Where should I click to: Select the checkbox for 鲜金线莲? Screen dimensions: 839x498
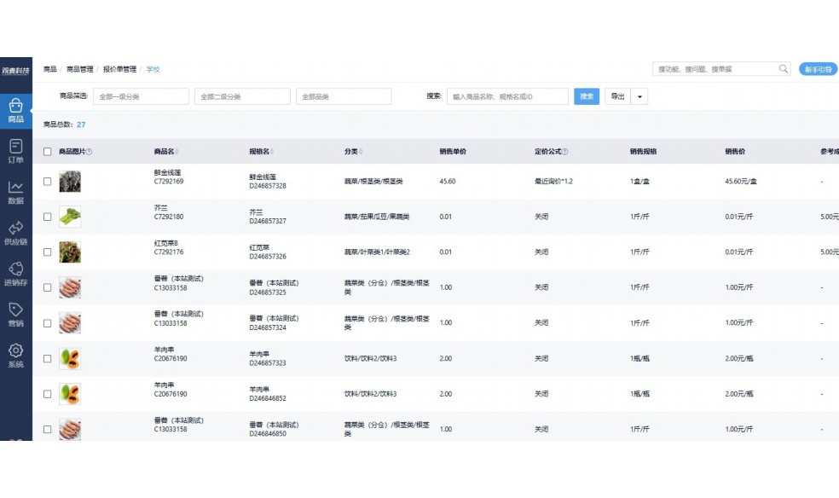(x=48, y=181)
